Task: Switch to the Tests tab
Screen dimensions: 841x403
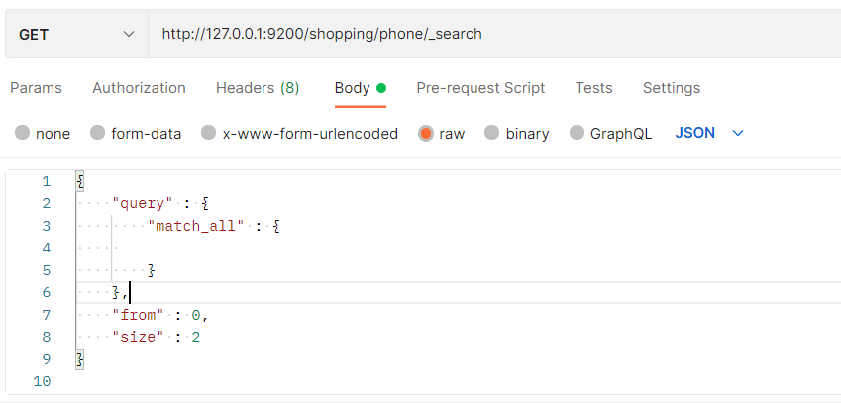Action: click(x=593, y=88)
